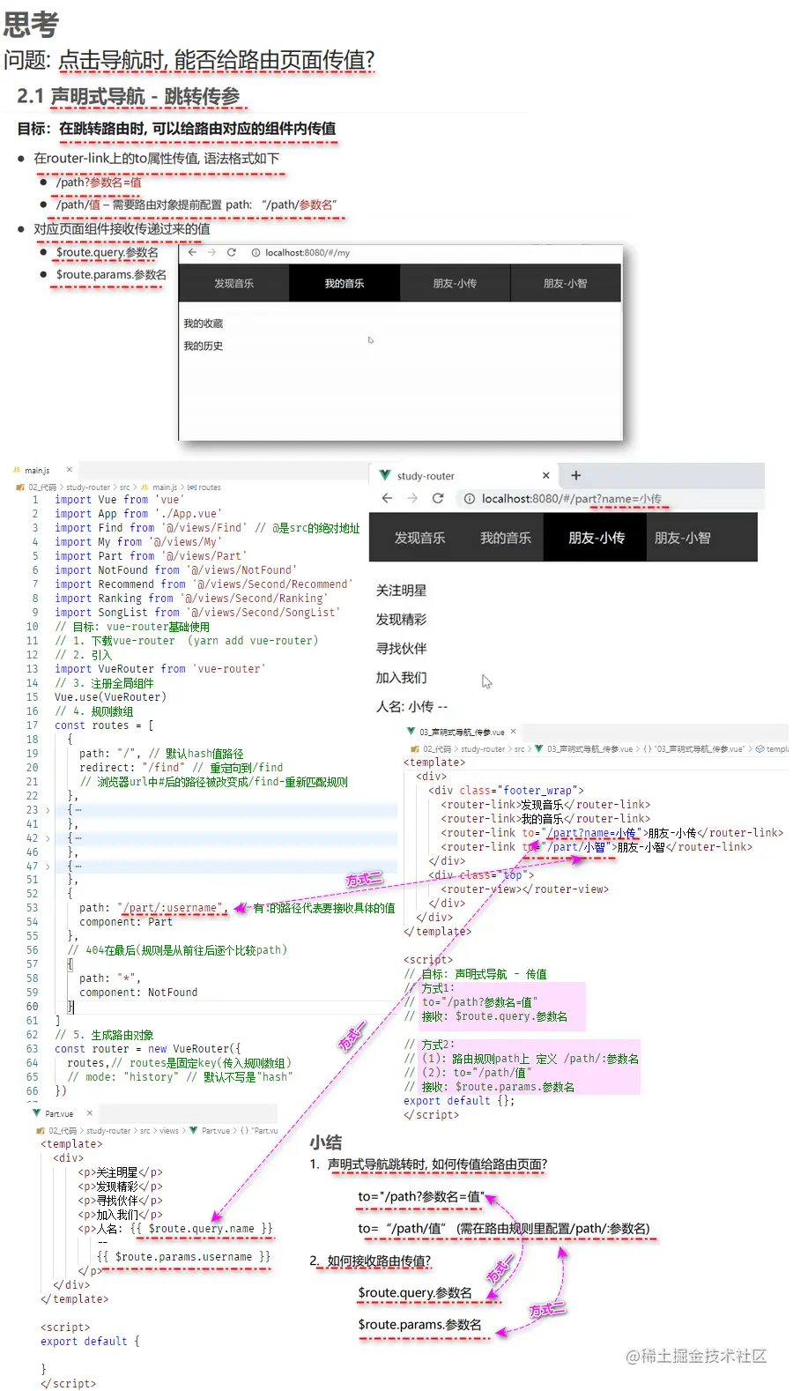Close the study-router browser tab
This screenshot has width=793, height=1391.
[545, 475]
